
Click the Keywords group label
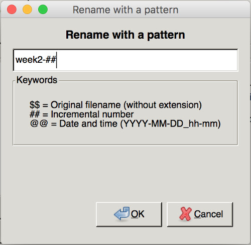[x=37, y=80]
